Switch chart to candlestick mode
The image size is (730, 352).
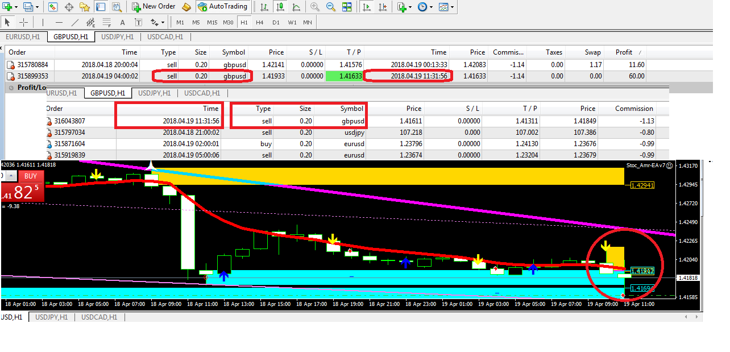[x=280, y=7]
